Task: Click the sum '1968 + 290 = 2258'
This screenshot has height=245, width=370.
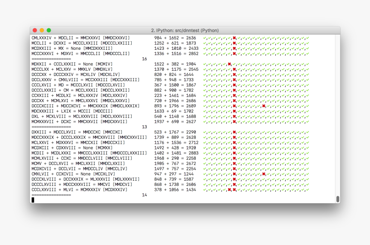Action: click(175, 158)
